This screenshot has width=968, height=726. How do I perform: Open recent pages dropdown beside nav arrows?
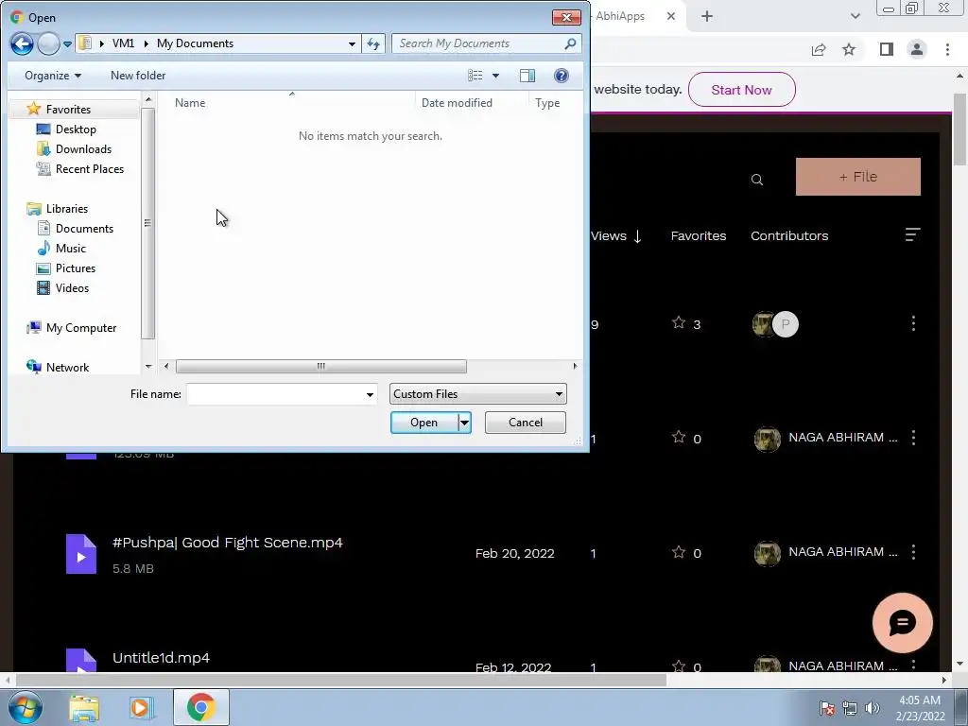[67, 44]
